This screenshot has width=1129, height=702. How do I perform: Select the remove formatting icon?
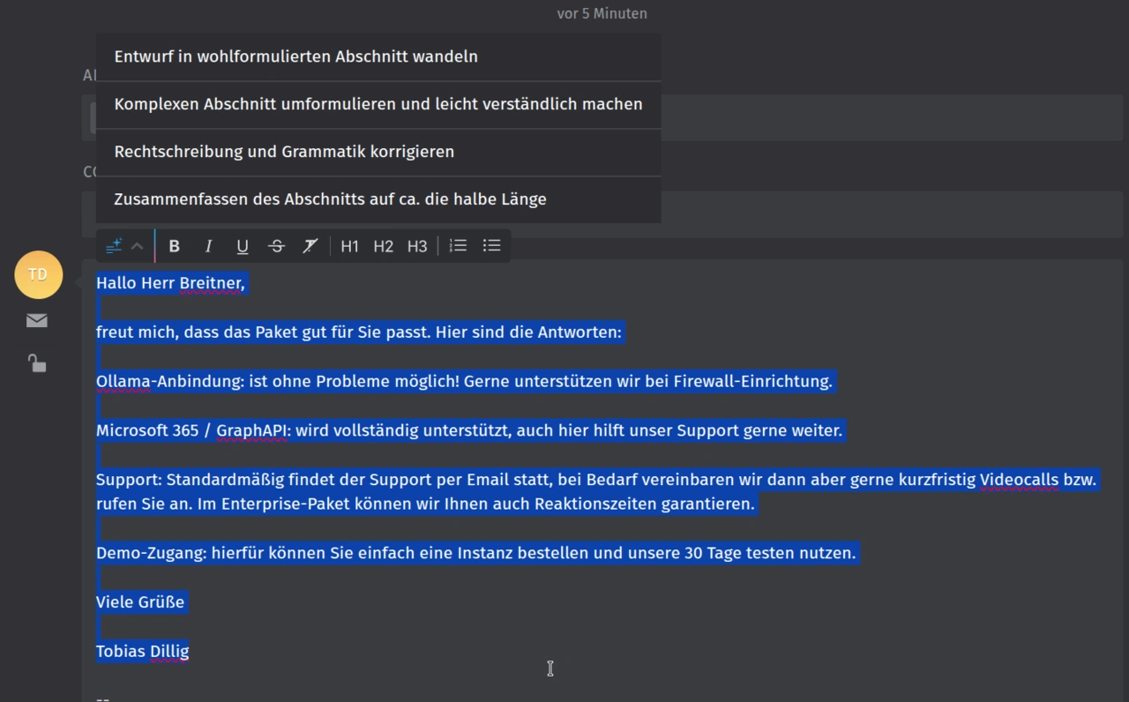pyautogui.click(x=310, y=246)
